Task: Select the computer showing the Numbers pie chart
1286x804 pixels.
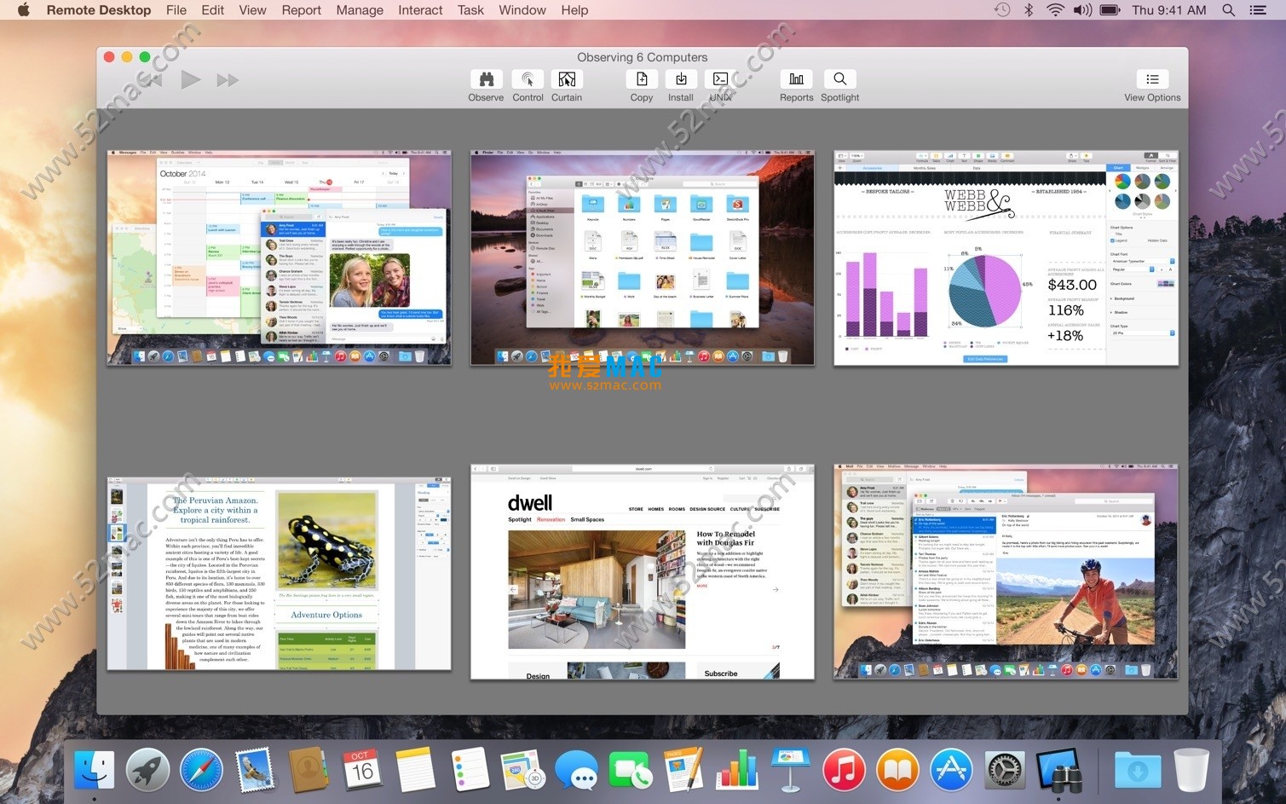Action: 1006,257
